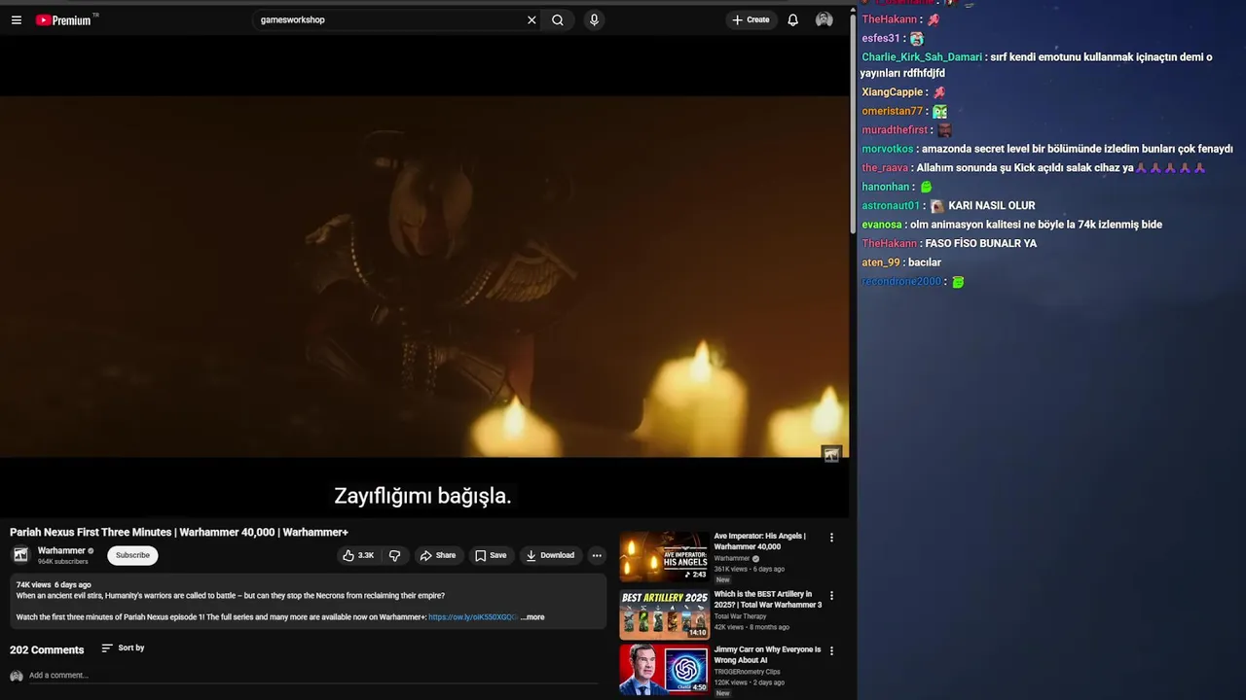Open options for BEST Artillery video
Screen dimensions: 1246x700
click(831, 595)
